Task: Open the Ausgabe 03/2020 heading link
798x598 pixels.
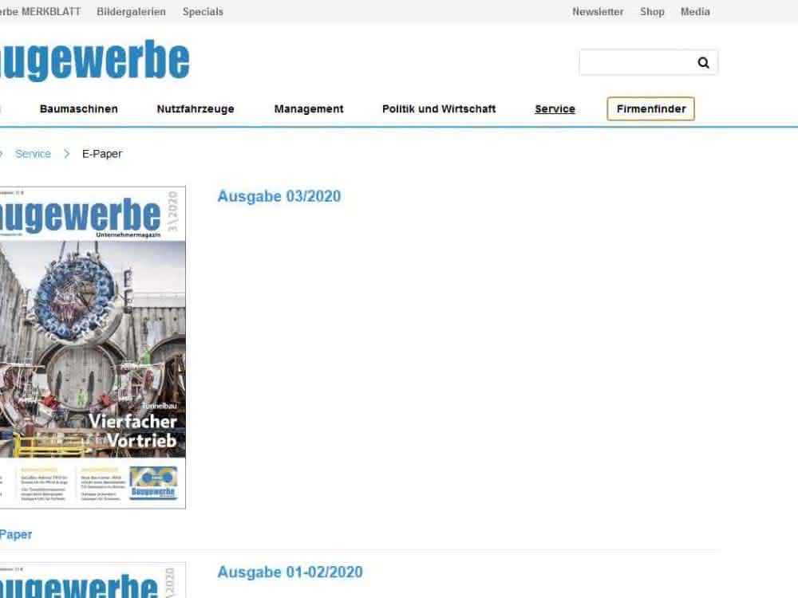Action: [x=279, y=196]
